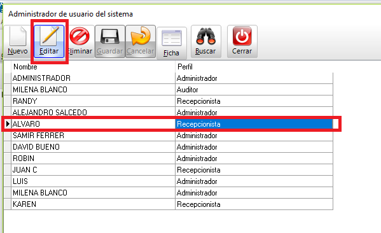Click Administrador profile cell for ROBIN
The image size is (381, 233).
[x=254, y=158]
